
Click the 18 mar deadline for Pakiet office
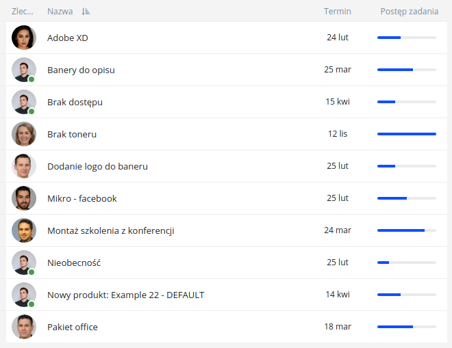(337, 327)
